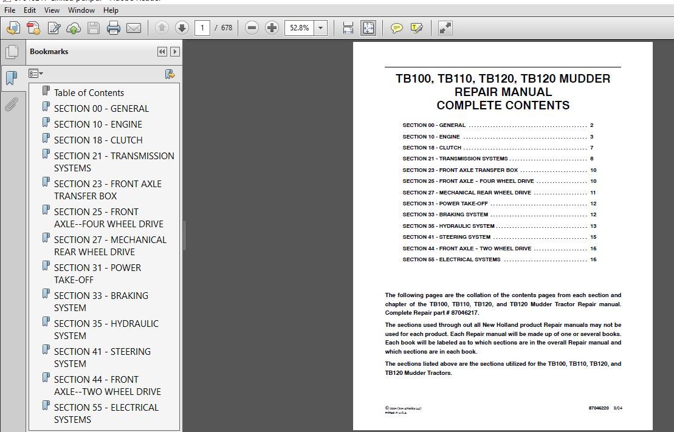Click the fit width scrolling icon
Image resolution: width=674 pixels, height=432 pixels.
point(348,28)
